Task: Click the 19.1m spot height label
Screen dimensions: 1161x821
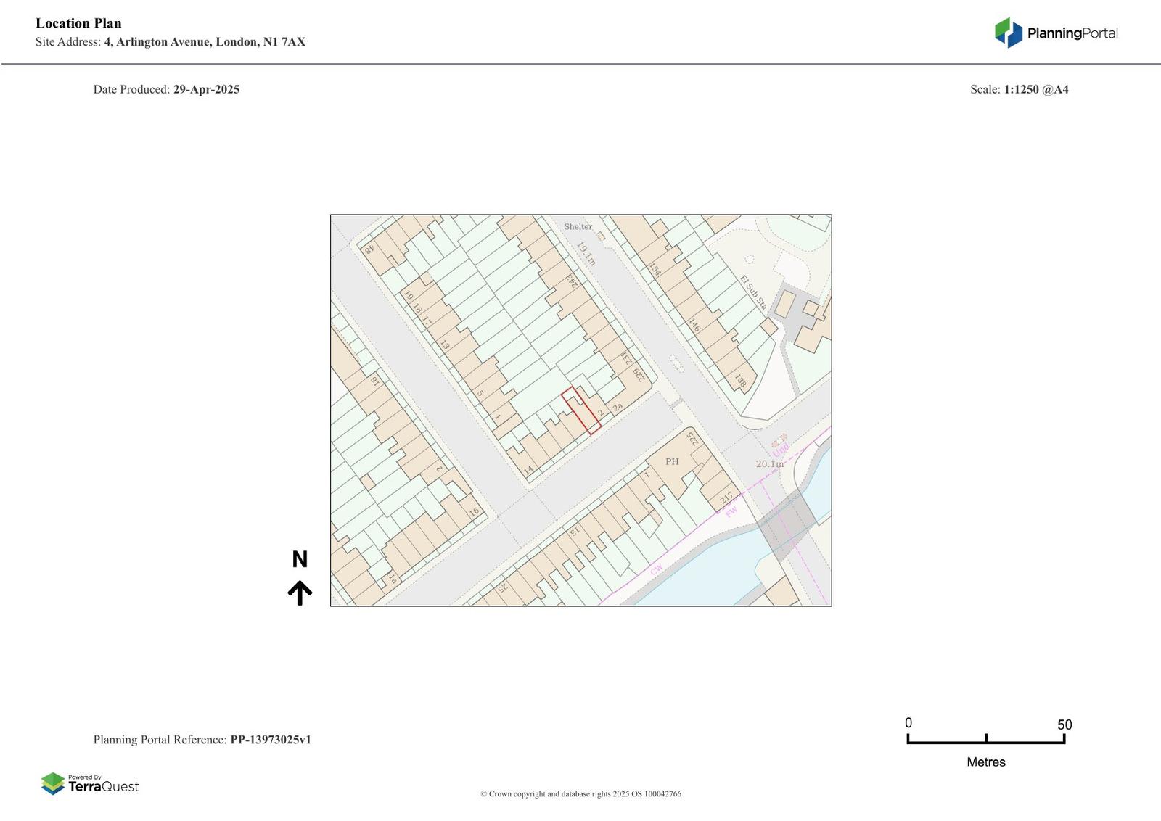Action: coord(586,254)
